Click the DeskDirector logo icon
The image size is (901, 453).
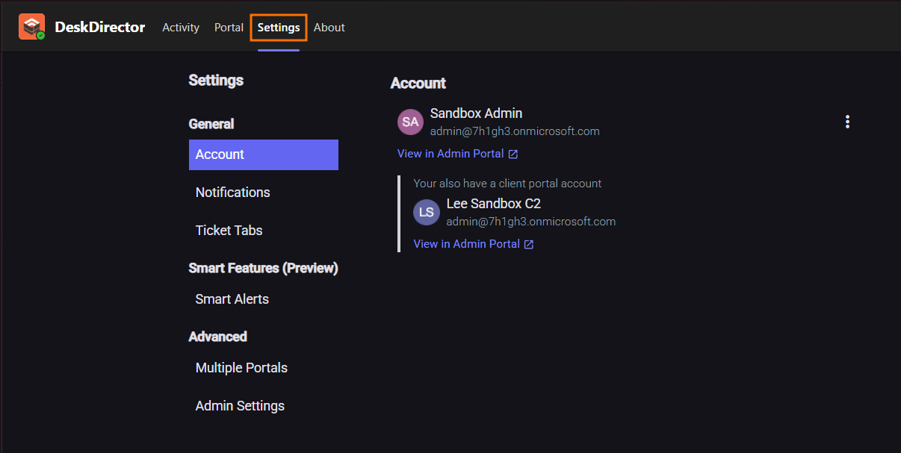31,27
